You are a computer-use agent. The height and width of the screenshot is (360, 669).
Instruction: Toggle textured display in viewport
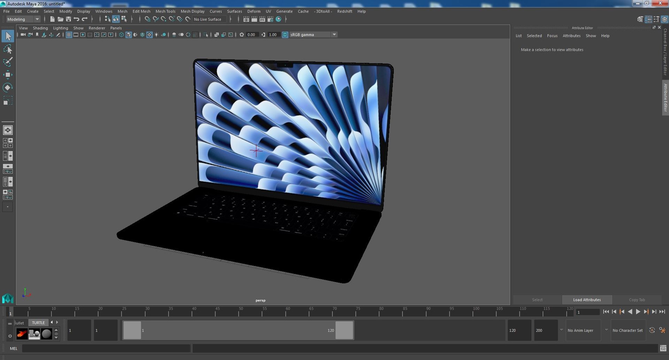pos(149,34)
